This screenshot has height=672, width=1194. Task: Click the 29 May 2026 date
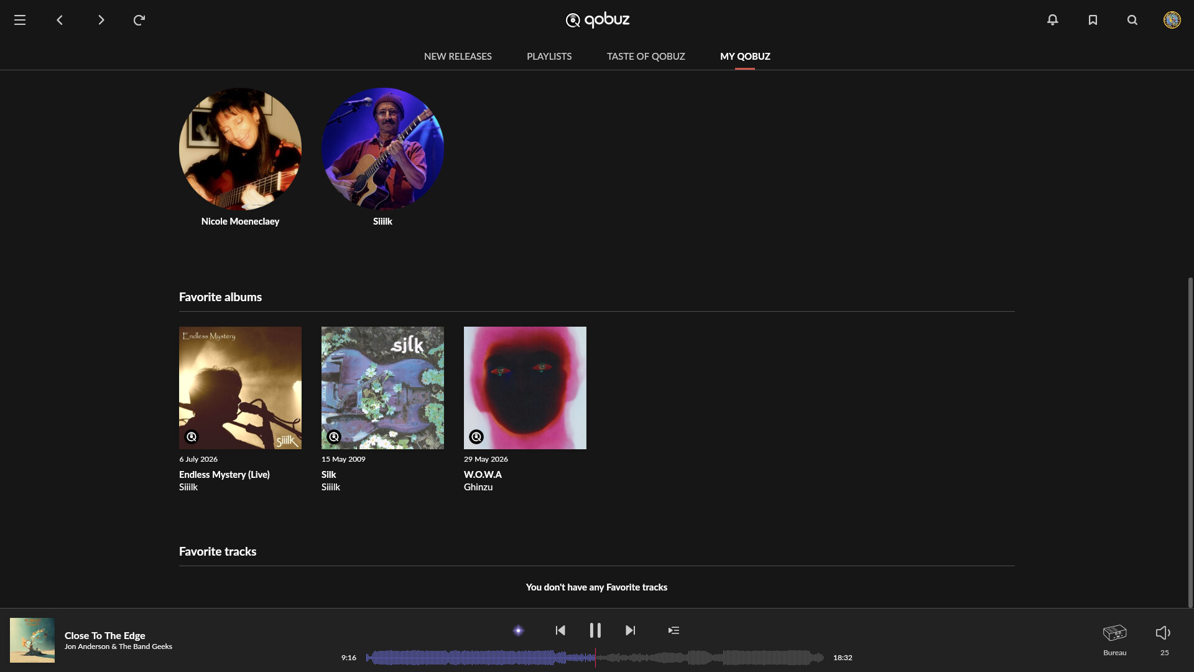tap(486, 459)
